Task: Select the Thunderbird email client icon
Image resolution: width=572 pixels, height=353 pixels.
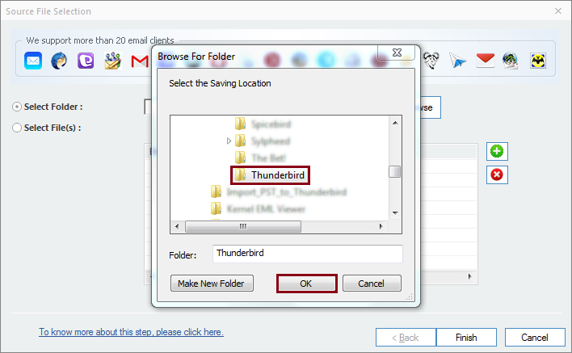Action: (x=59, y=61)
